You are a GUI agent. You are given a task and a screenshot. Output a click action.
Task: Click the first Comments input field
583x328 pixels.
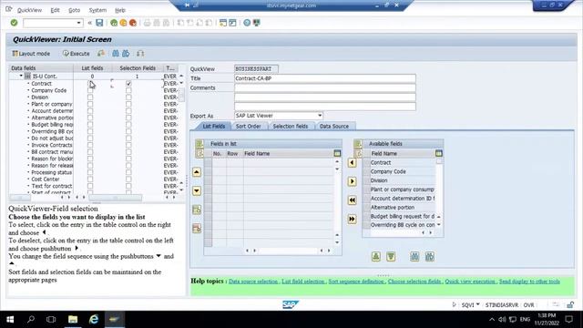coord(325,87)
